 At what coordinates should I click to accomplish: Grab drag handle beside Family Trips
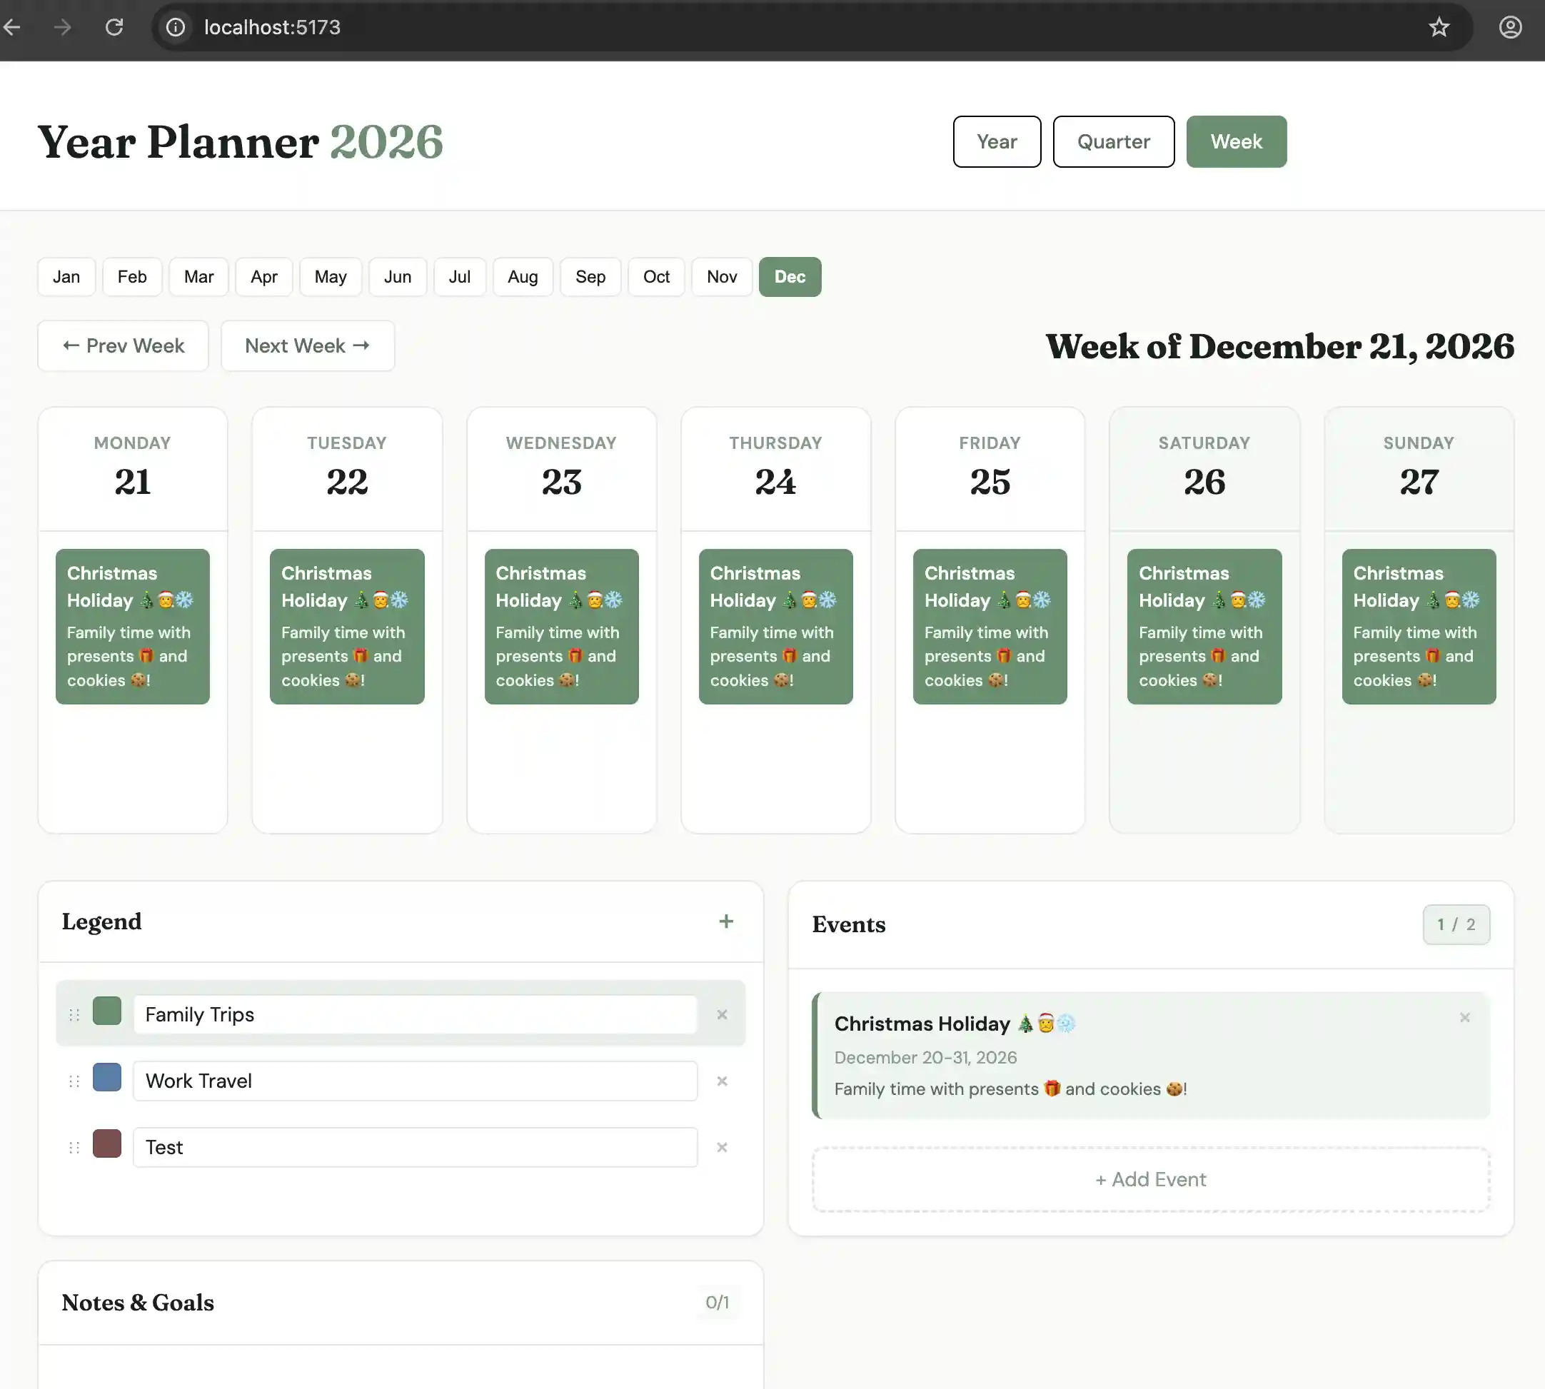[x=74, y=1014]
